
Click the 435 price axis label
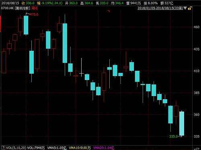click(x=197, y=49)
